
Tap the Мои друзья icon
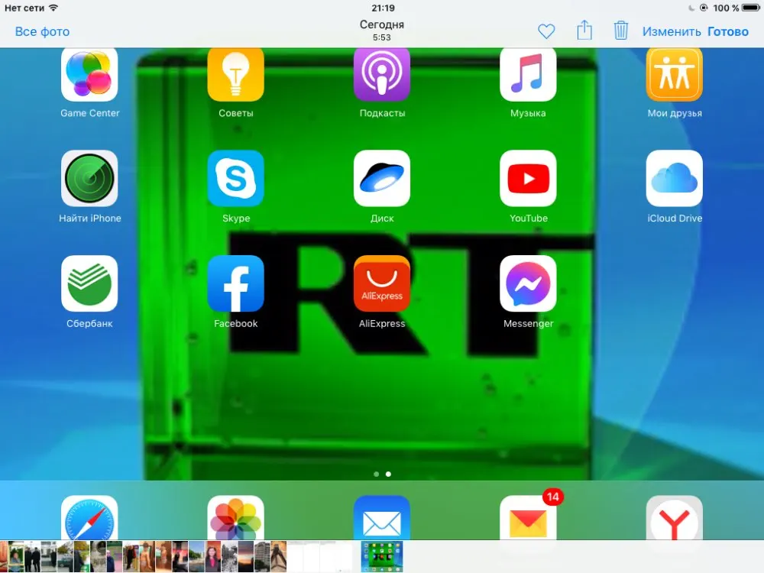pos(675,74)
